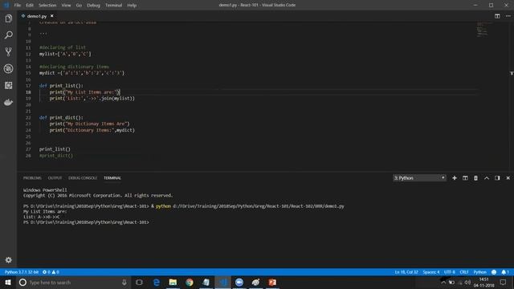The image size is (514, 289).
Task: Open the Windows Start menu
Action: pyautogui.click(x=8, y=282)
